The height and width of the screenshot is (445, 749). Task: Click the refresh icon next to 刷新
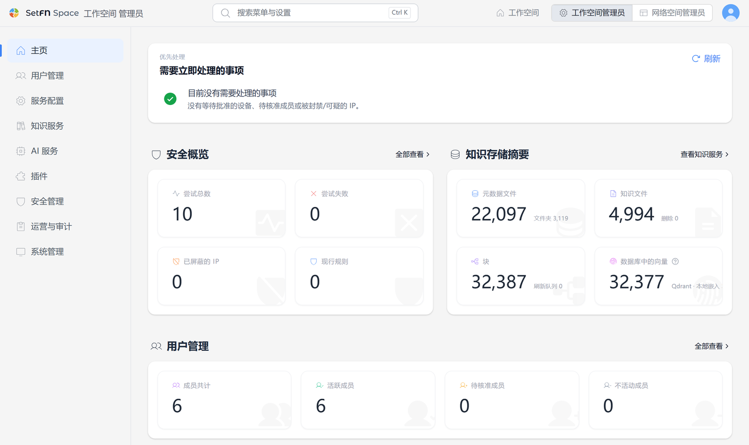pyautogui.click(x=696, y=59)
